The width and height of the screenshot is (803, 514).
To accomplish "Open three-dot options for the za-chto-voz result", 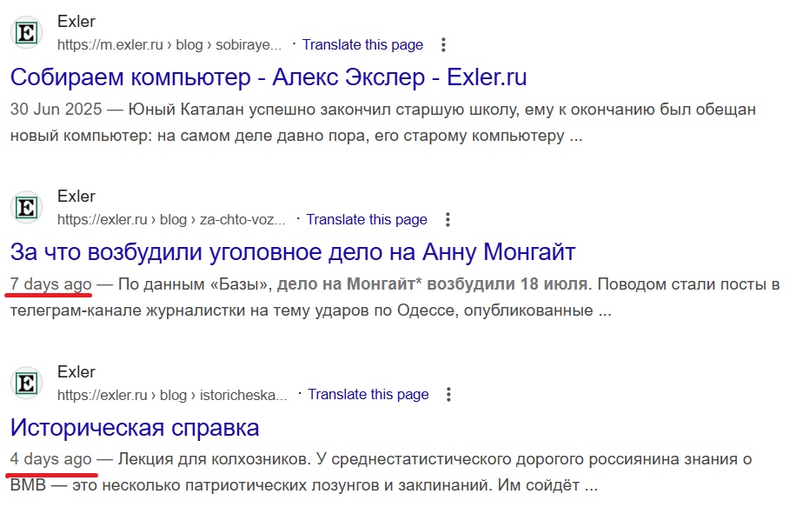I will (448, 220).
